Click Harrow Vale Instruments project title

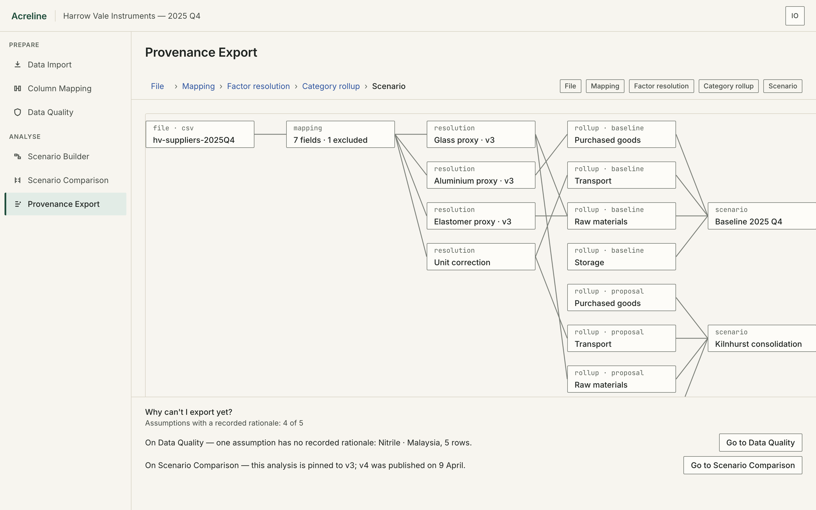click(x=132, y=16)
